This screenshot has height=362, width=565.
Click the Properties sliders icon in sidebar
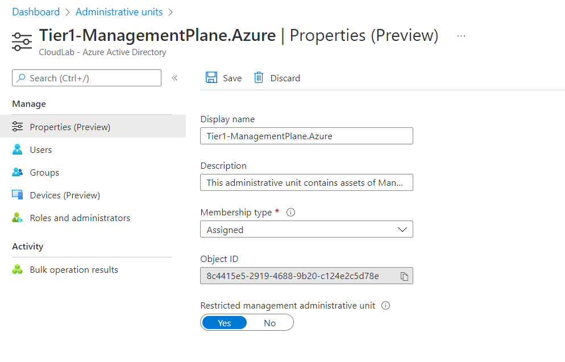click(17, 127)
